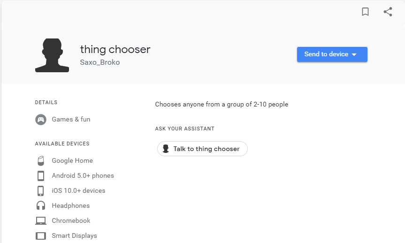The image size is (405, 243).
Task: Click the thing chooser profile avatar
Action: pos(52,55)
